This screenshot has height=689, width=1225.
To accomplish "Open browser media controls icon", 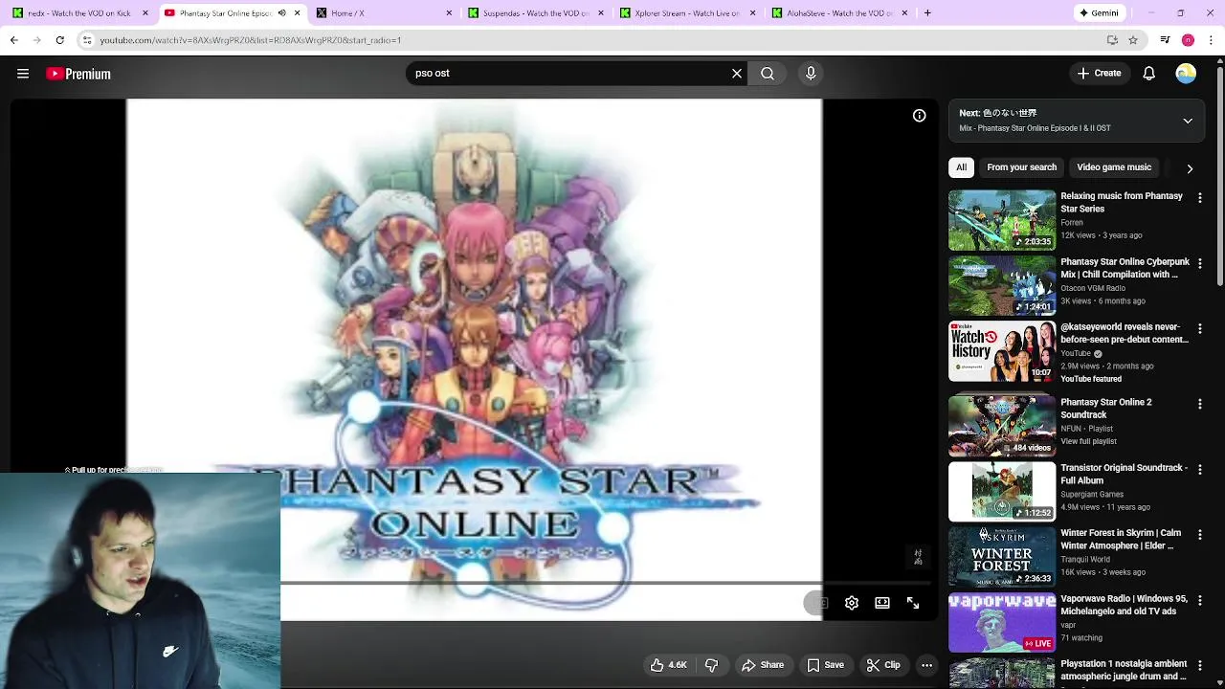I will click(1165, 40).
